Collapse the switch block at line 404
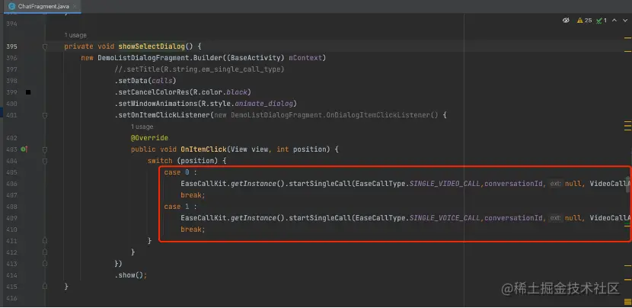632x308 pixels. (45, 161)
